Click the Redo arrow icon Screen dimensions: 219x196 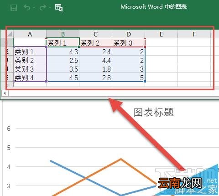point(43,7)
